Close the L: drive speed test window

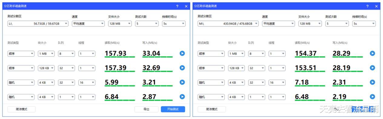click(x=186, y=6)
